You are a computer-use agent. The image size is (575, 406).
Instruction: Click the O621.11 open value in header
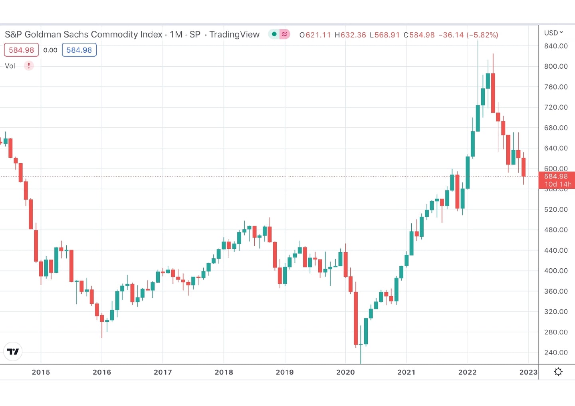click(x=315, y=35)
